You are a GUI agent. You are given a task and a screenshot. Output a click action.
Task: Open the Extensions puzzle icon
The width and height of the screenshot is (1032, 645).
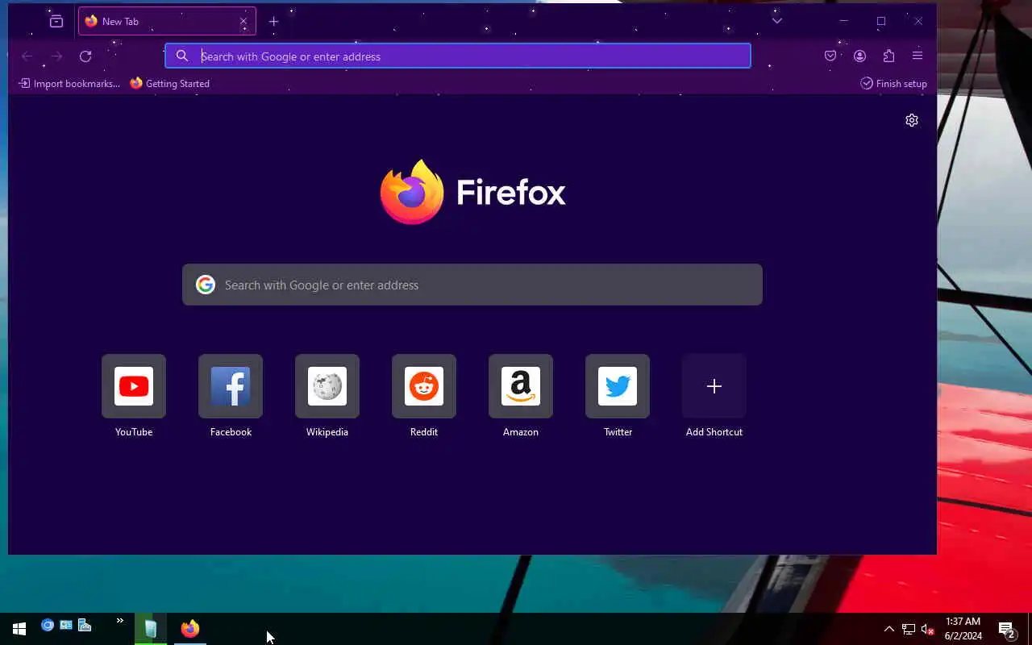[888, 56]
